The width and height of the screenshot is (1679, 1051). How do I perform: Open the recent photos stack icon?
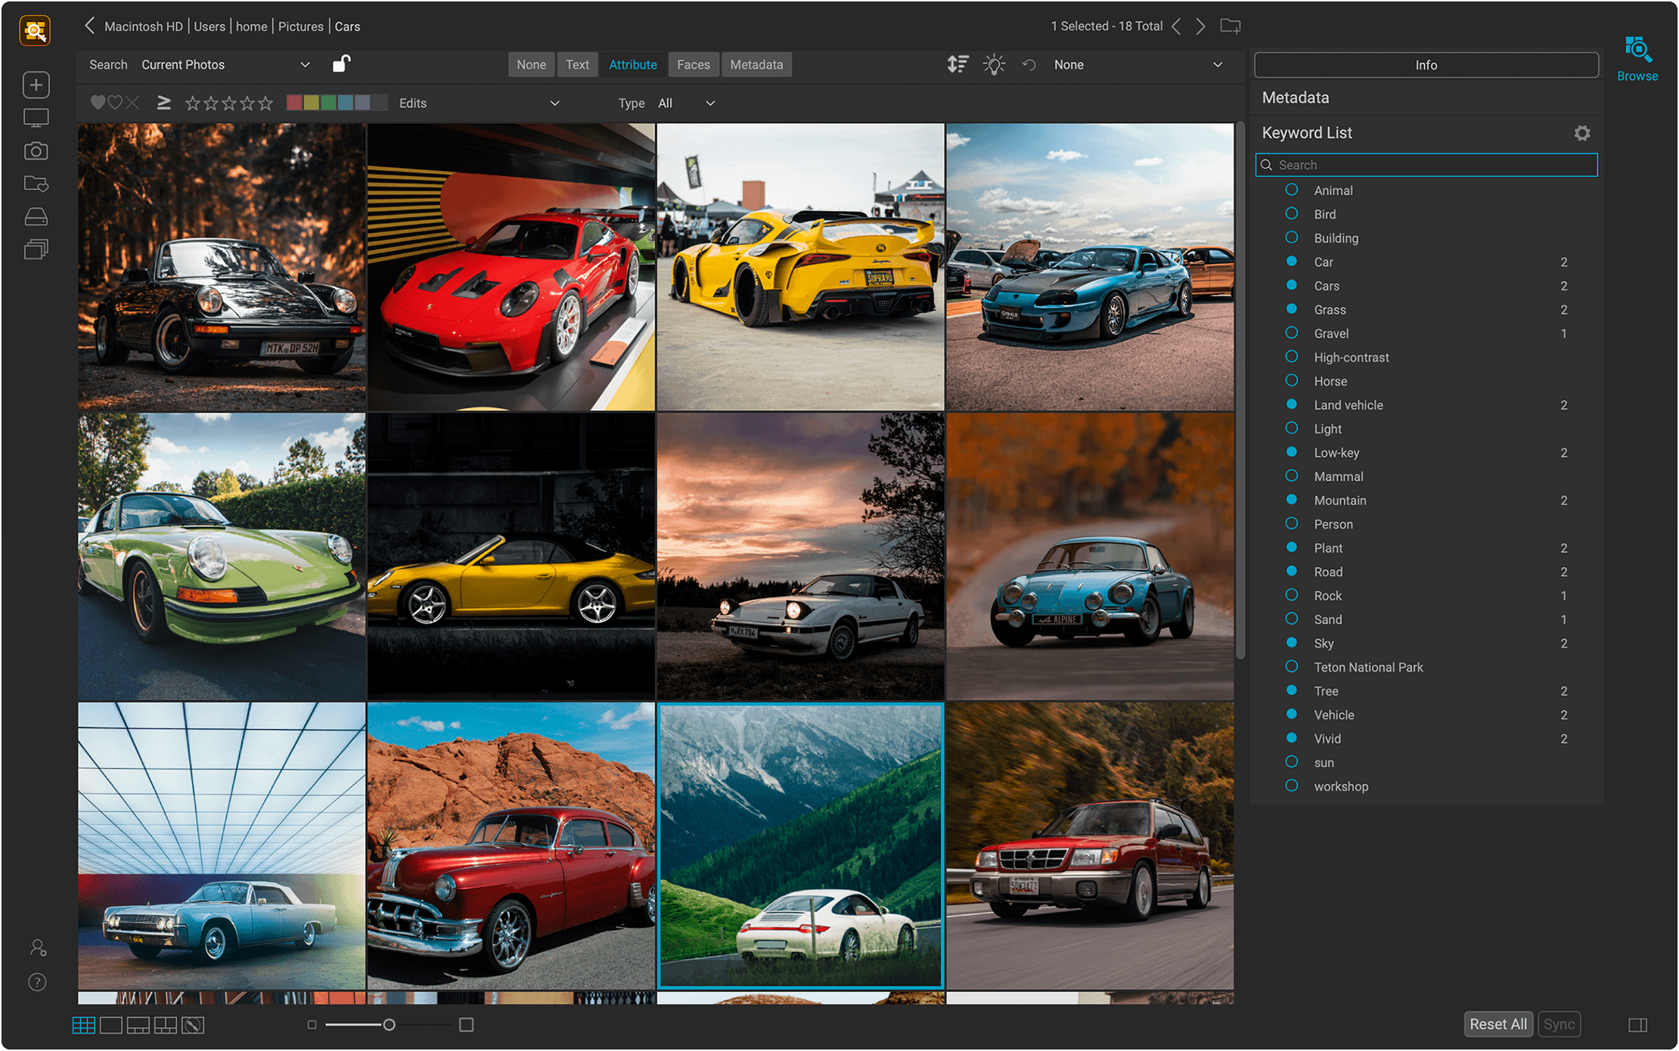click(36, 249)
